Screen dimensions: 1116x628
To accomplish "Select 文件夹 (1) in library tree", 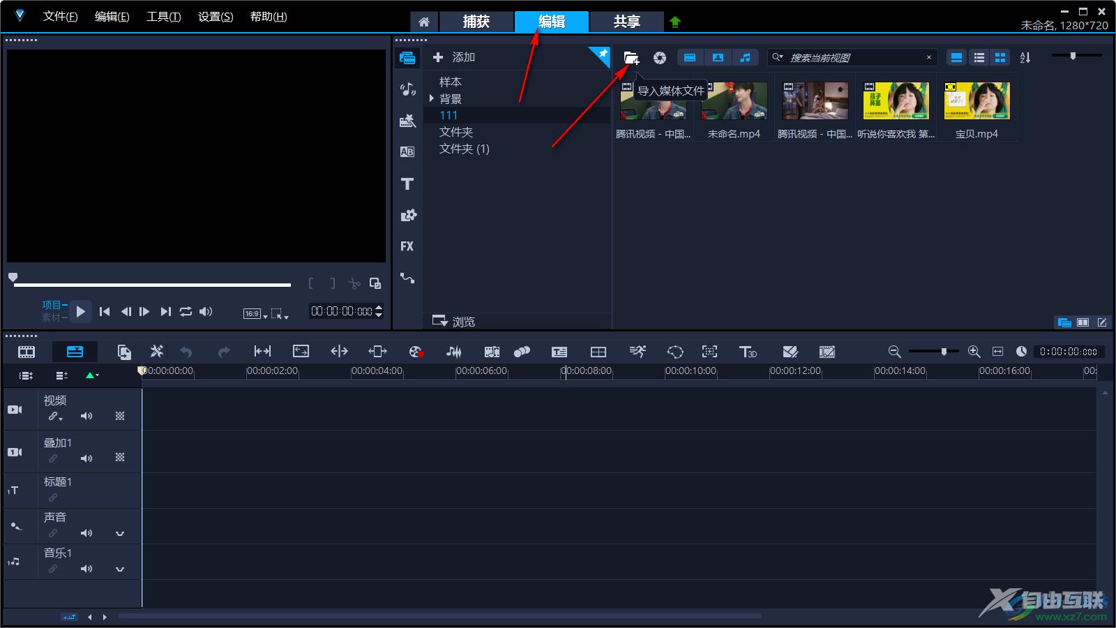I will (x=465, y=149).
